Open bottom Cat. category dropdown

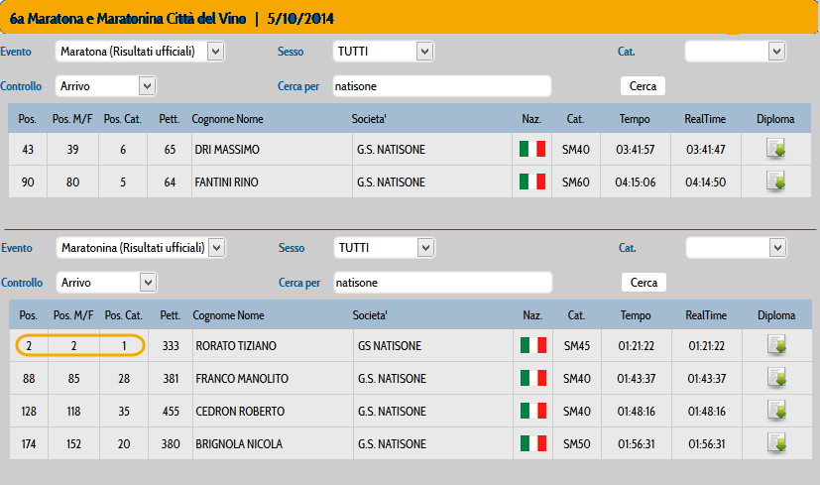[737, 248]
